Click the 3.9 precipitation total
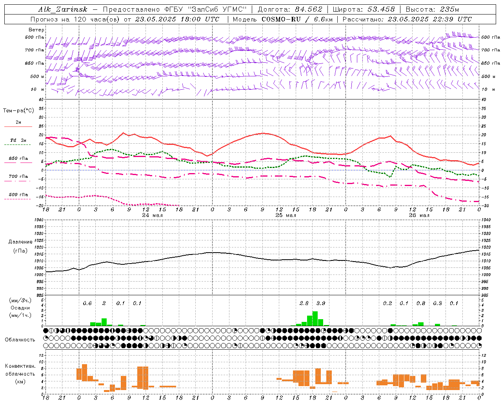Screen dimensions: 502x401 321,303
